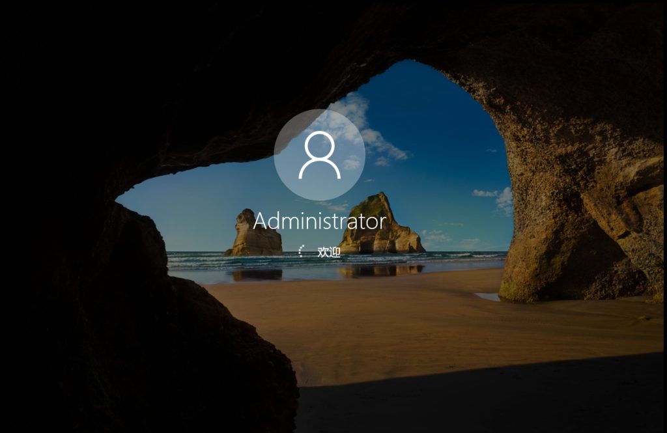The width and height of the screenshot is (667, 433).
Task: Click the 欢迎 welcome text
Action: pyautogui.click(x=329, y=252)
